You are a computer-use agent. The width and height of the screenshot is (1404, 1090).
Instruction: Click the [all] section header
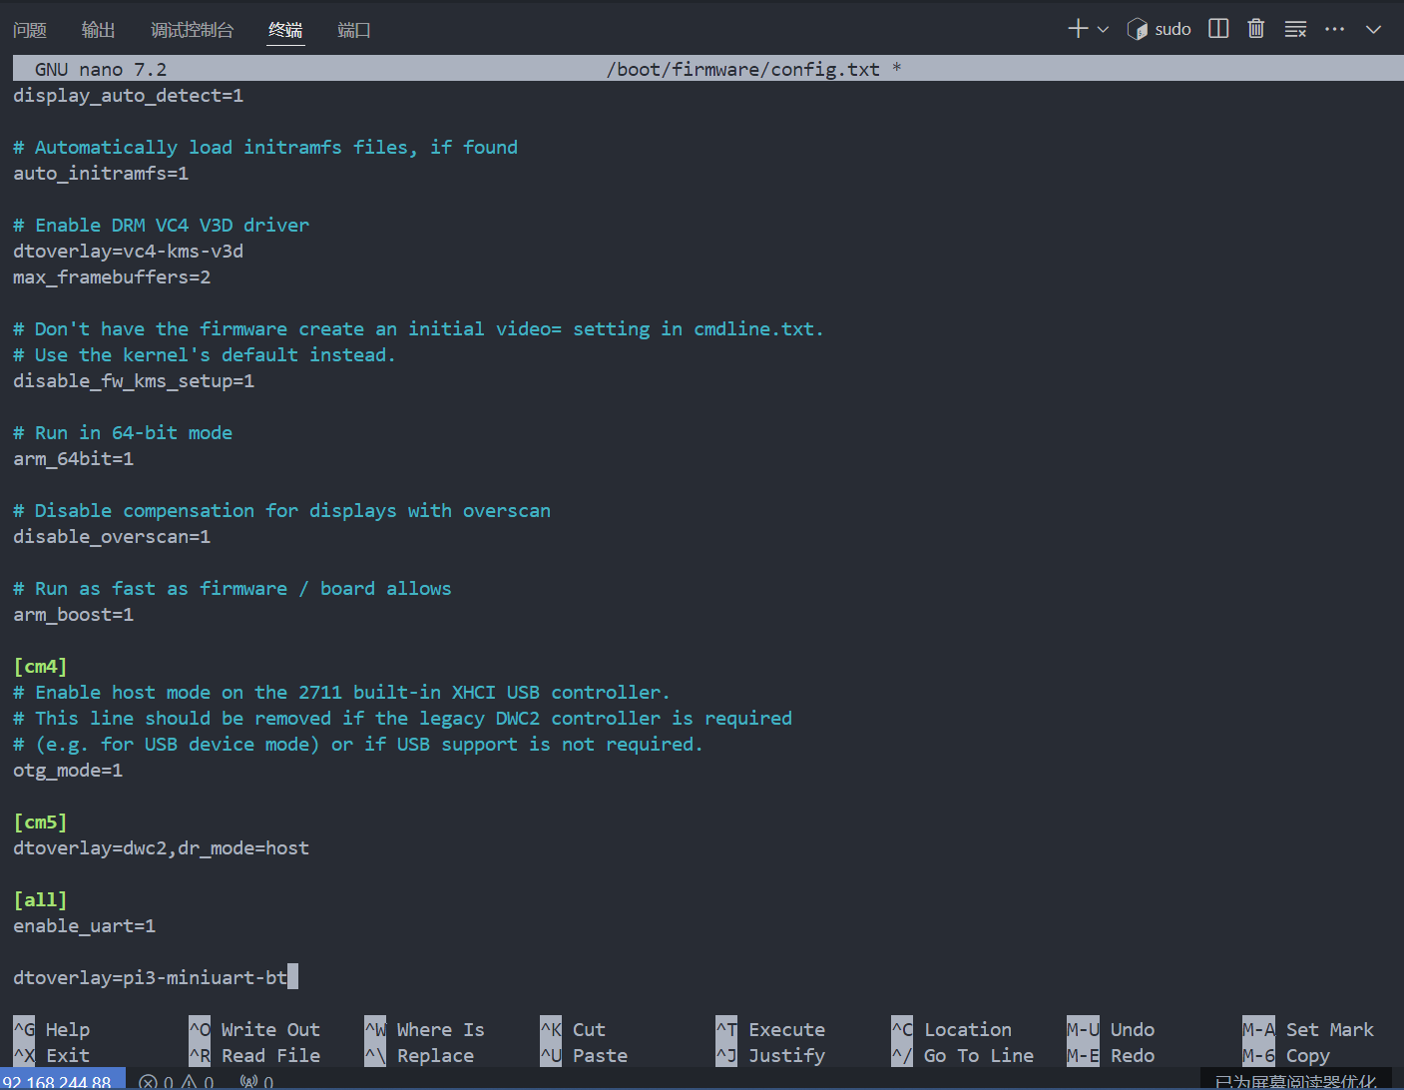(40, 899)
